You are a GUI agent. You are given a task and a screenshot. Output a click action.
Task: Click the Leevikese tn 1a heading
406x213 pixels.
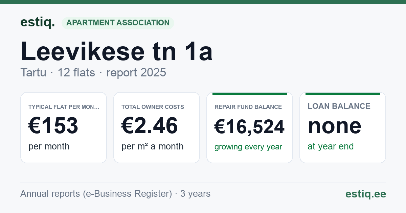117,51
